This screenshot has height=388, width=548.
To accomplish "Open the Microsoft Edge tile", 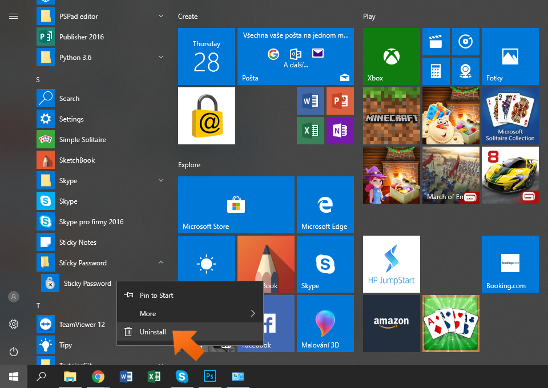I will coord(325,205).
